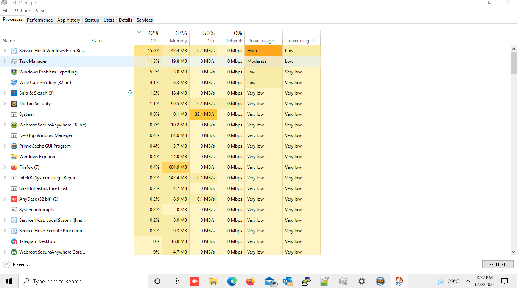517x288 pixels.
Task: Expand Intel(R) System Usage Report group
Action: click(x=5, y=178)
